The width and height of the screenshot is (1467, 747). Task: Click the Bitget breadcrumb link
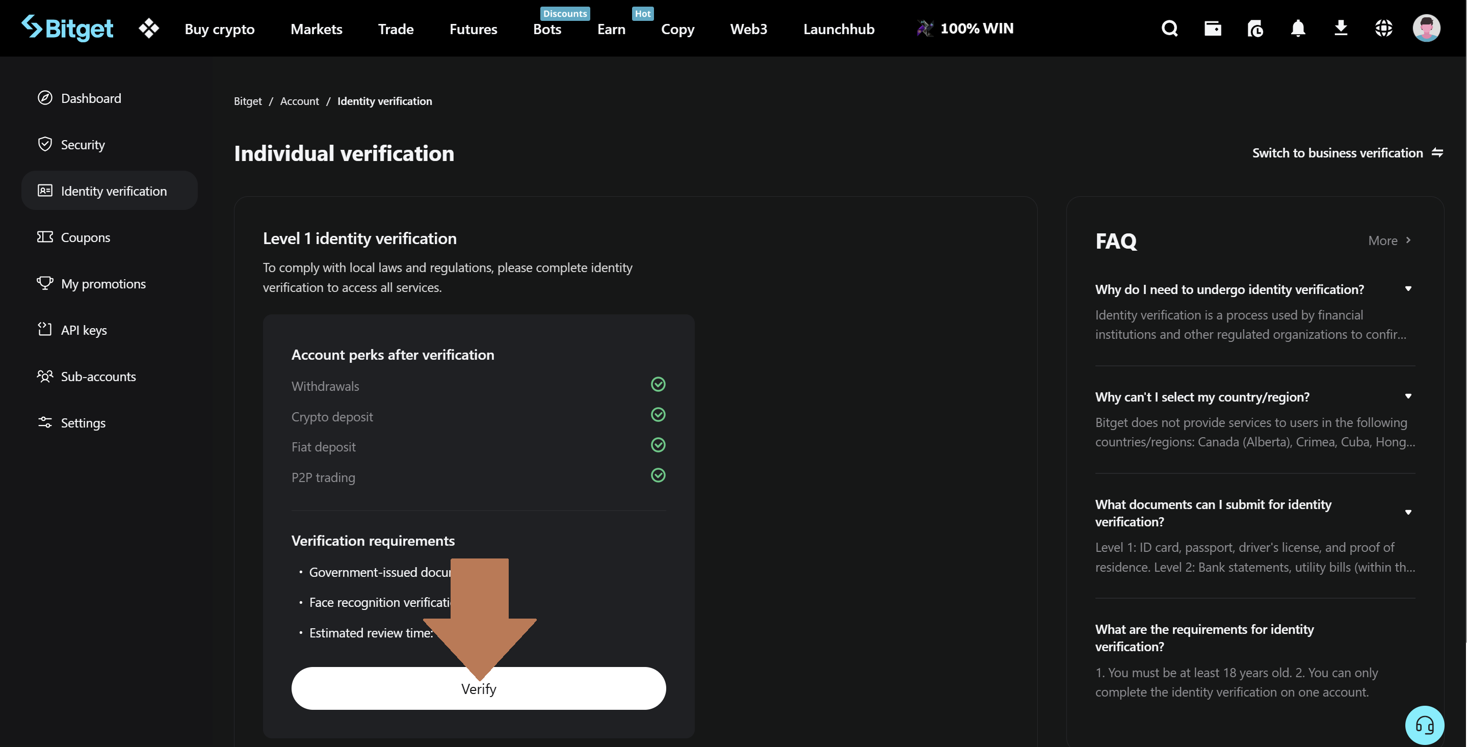pos(248,101)
